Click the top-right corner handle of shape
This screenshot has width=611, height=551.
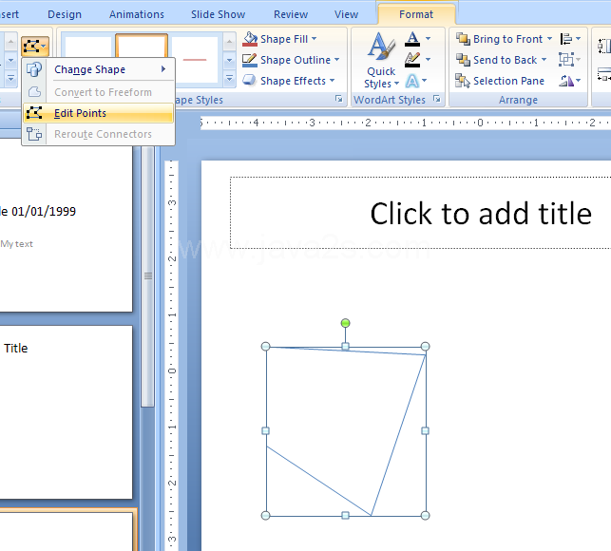pyautogui.click(x=425, y=346)
